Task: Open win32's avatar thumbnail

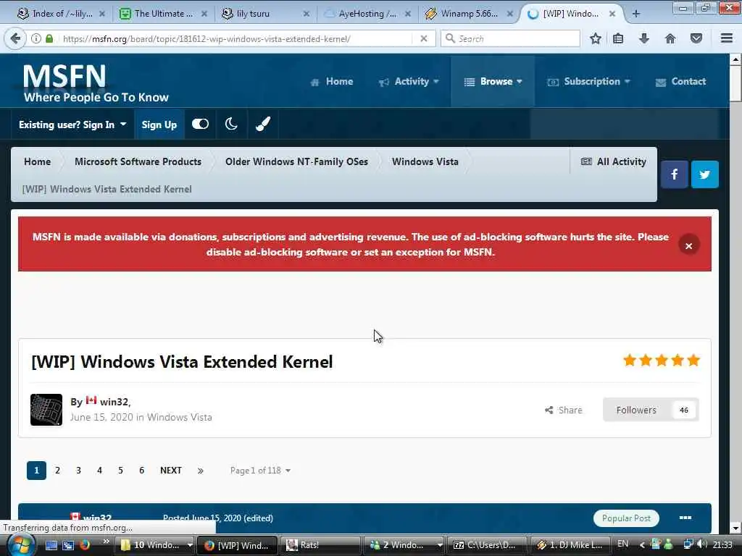Action: click(x=46, y=410)
